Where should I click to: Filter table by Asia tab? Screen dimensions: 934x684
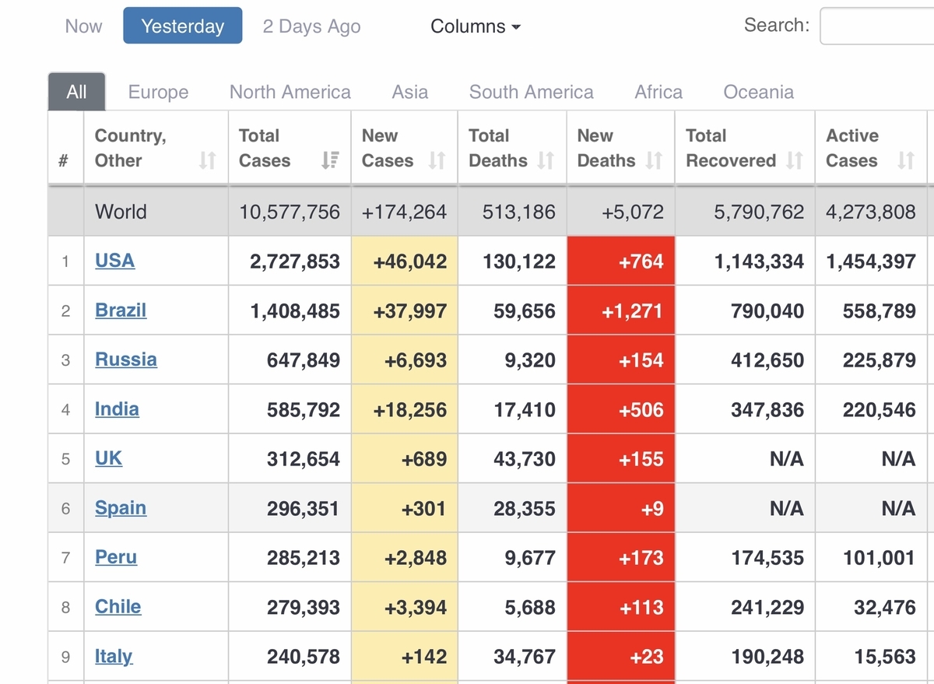point(410,92)
